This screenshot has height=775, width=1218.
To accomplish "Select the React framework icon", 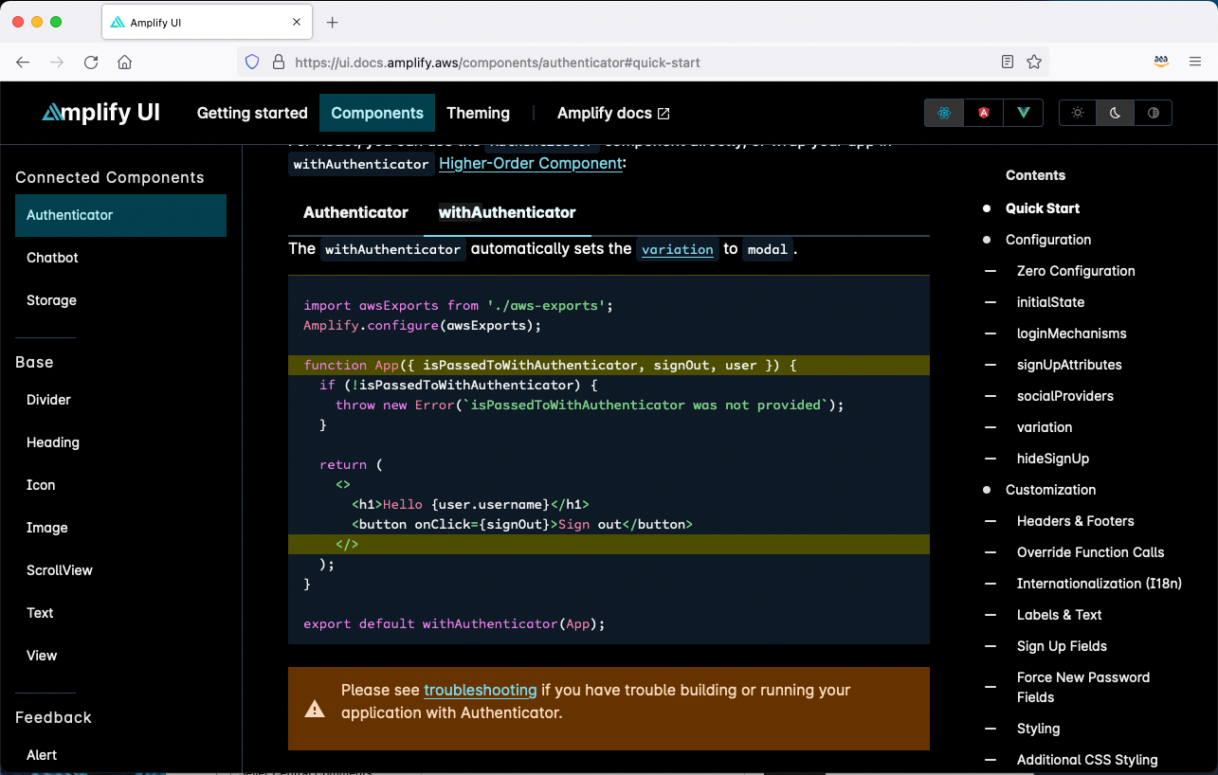I will click(943, 112).
